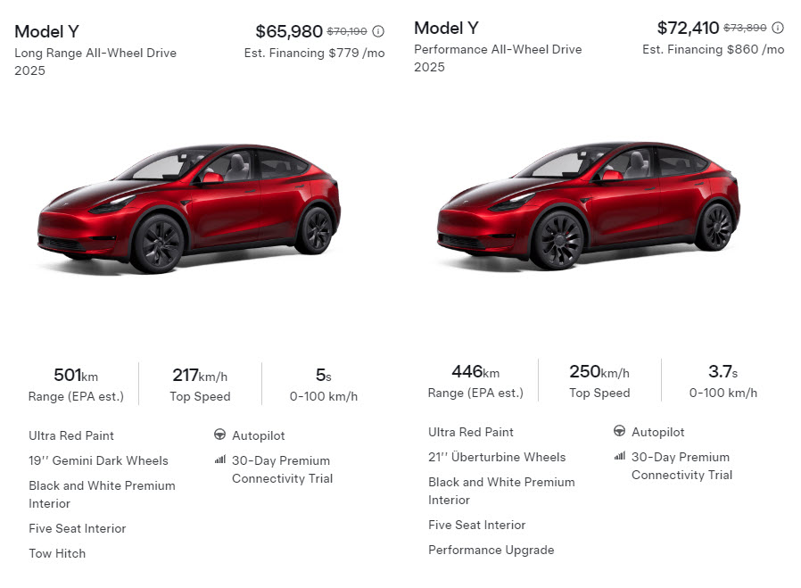Screen dimensions: 801x588
Task: Click the 21'' Überturbine Wheels feature
Action: pos(497,457)
